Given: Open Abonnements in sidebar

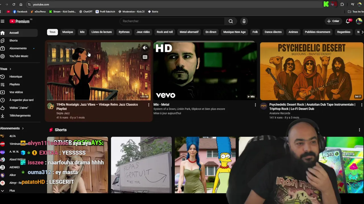Looking at the screenshot, I should click(18, 48).
